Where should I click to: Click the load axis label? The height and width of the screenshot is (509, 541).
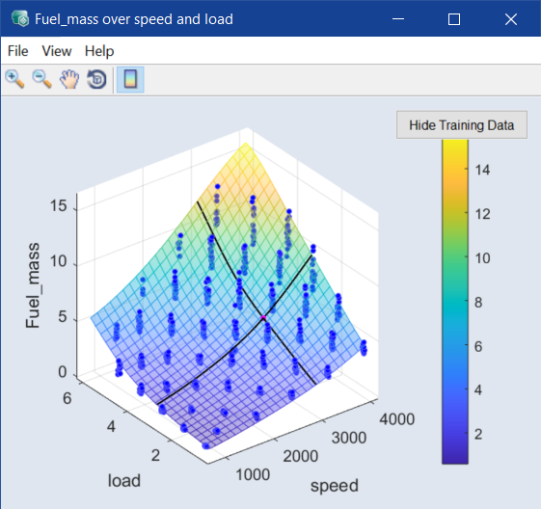pos(124,480)
